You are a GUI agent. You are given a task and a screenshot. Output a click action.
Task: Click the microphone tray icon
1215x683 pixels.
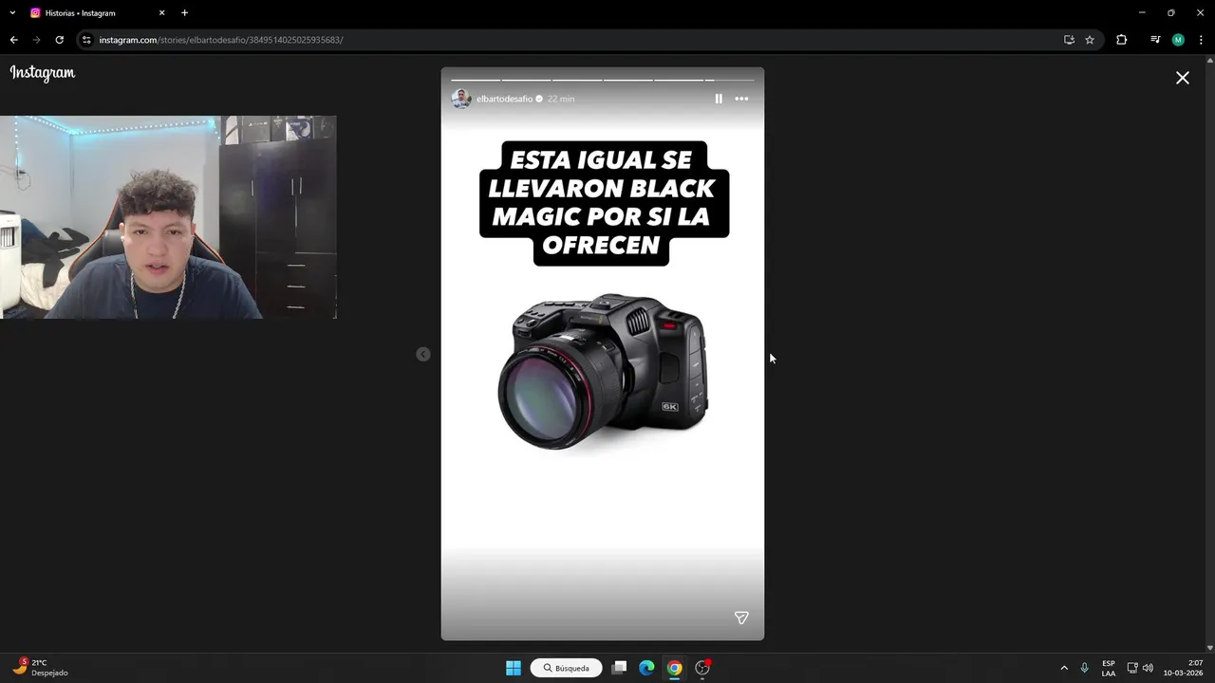[1084, 668]
